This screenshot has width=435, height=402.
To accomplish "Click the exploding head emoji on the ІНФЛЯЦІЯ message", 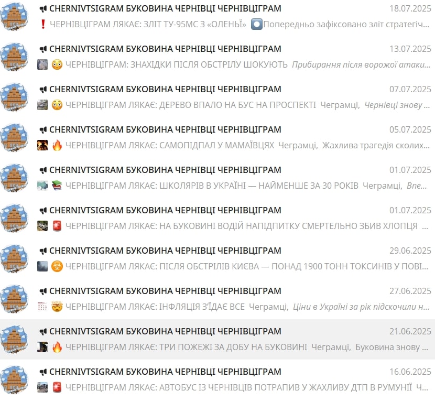I will click(x=57, y=307).
